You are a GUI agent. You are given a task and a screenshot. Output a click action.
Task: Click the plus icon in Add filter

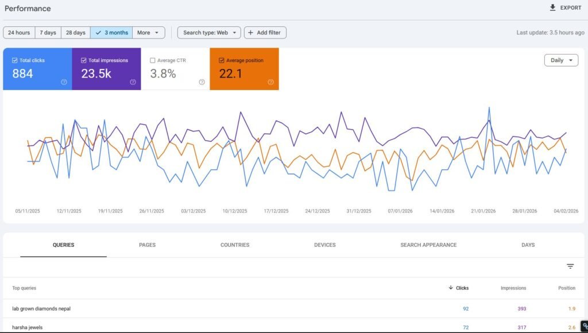pyautogui.click(x=250, y=33)
